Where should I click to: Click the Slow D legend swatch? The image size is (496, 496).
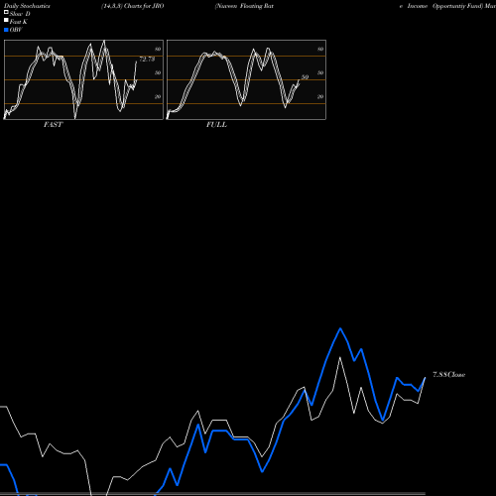pos(6,13)
